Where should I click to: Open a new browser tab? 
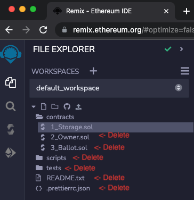tap(187, 11)
